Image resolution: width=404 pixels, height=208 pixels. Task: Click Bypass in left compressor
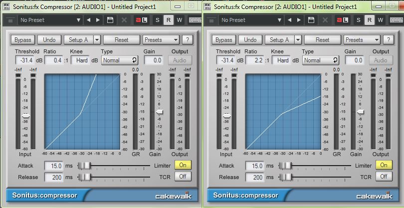pos(22,40)
